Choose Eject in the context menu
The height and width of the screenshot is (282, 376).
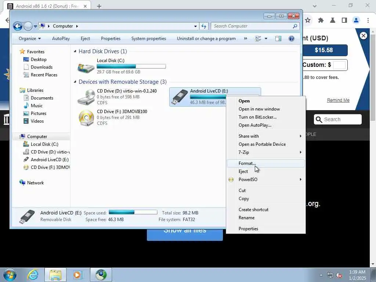point(243,171)
